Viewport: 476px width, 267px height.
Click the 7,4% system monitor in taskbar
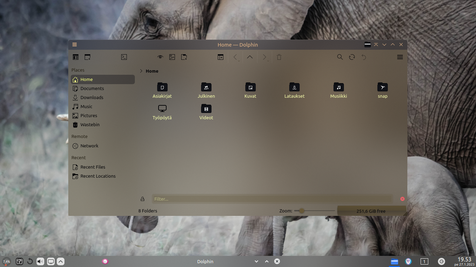(x=7, y=261)
